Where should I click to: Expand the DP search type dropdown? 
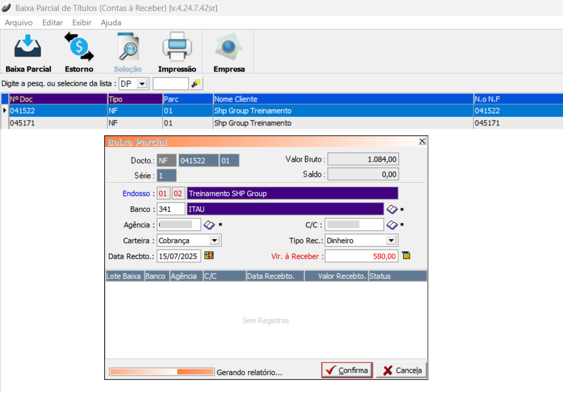point(142,84)
